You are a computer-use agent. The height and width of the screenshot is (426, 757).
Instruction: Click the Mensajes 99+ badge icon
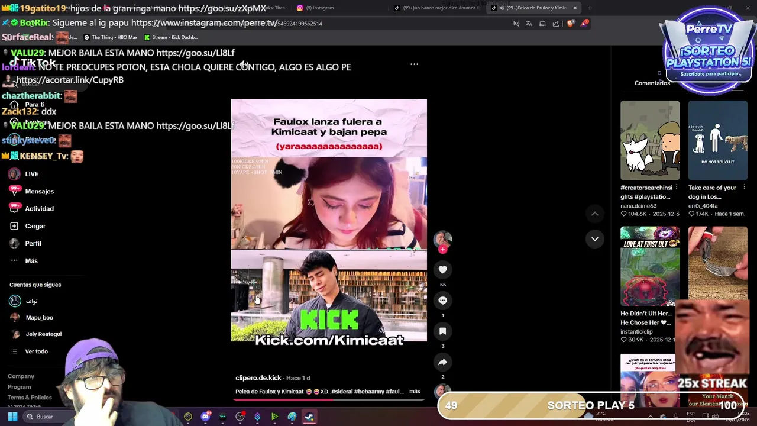(15, 191)
